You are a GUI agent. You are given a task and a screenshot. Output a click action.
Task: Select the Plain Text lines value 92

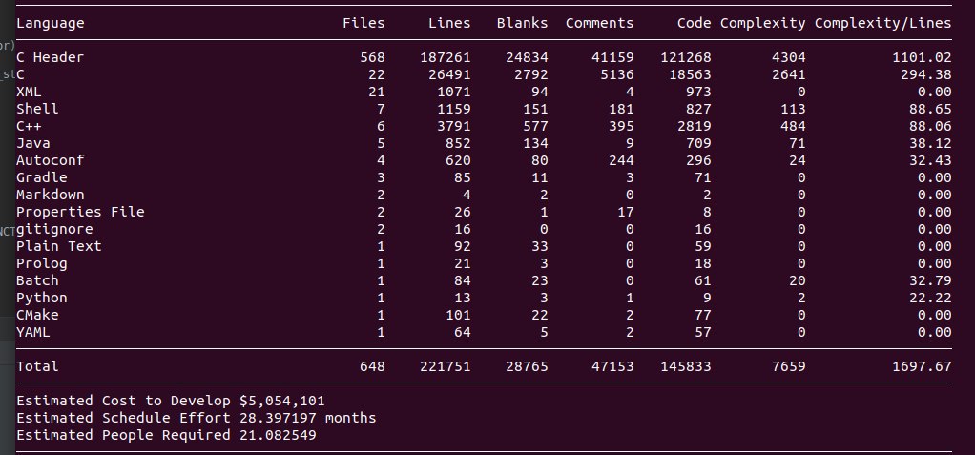click(x=462, y=246)
